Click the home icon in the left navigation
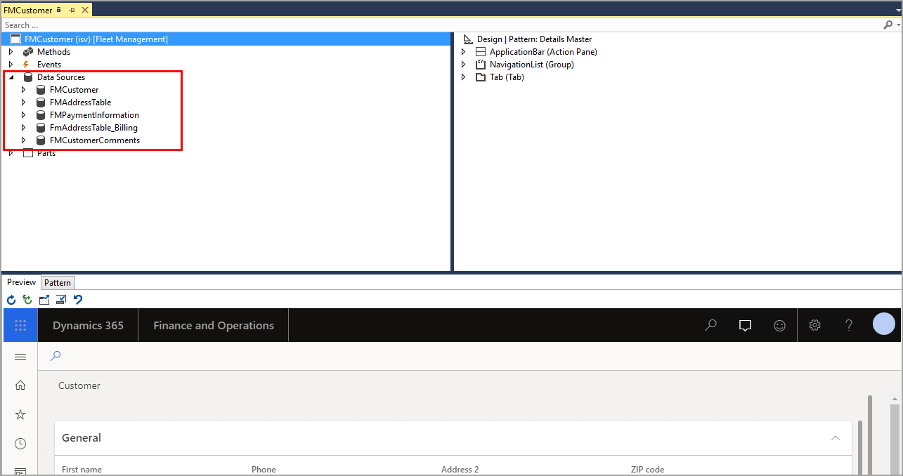The height and width of the screenshot is (476, 903). [x=20, y=385]
